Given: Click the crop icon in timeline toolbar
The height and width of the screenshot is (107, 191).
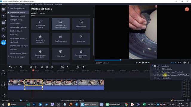Looking at the screenshot, I should (x=42, y=67).
